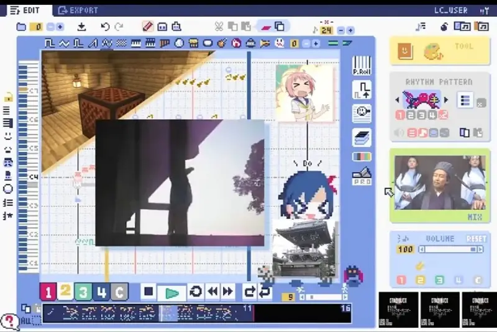Adjust the horizontal zoom scrollbar near 9
The height and width of the screenshot is (332, 497).
coord(323,297)
